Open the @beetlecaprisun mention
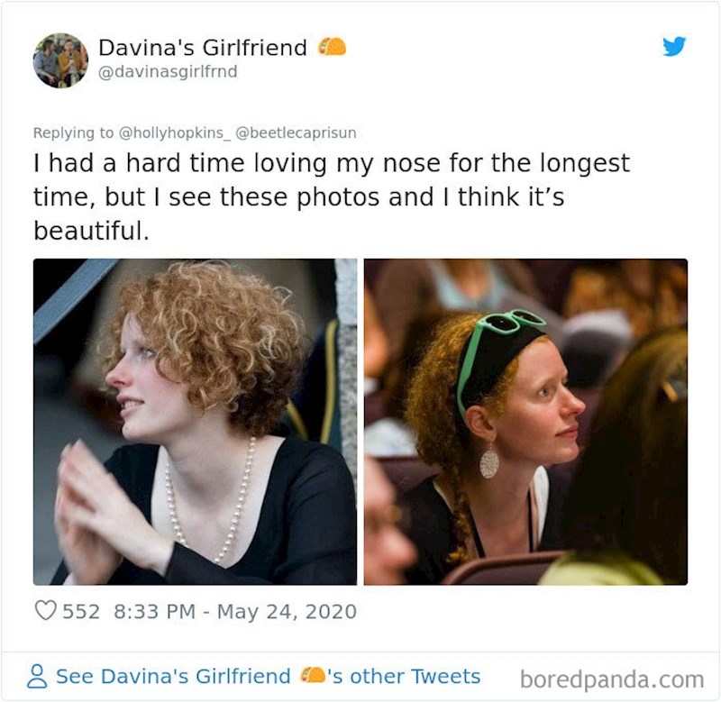Viewport: 721px width, 702px height. click(x=296, y=132)
